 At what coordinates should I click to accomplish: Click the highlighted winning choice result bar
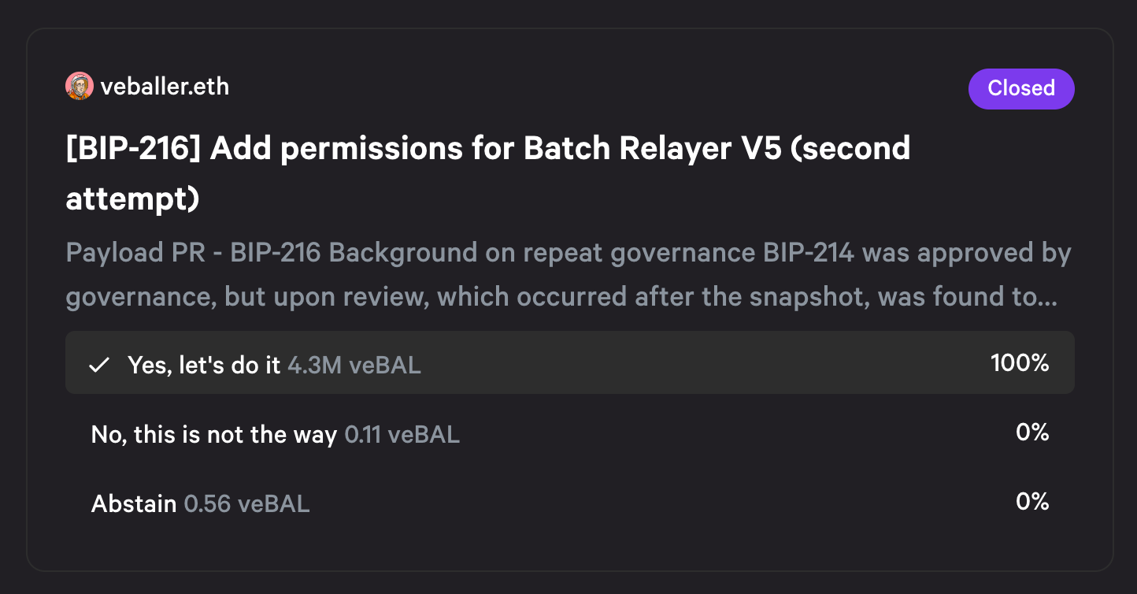point(570,362)
